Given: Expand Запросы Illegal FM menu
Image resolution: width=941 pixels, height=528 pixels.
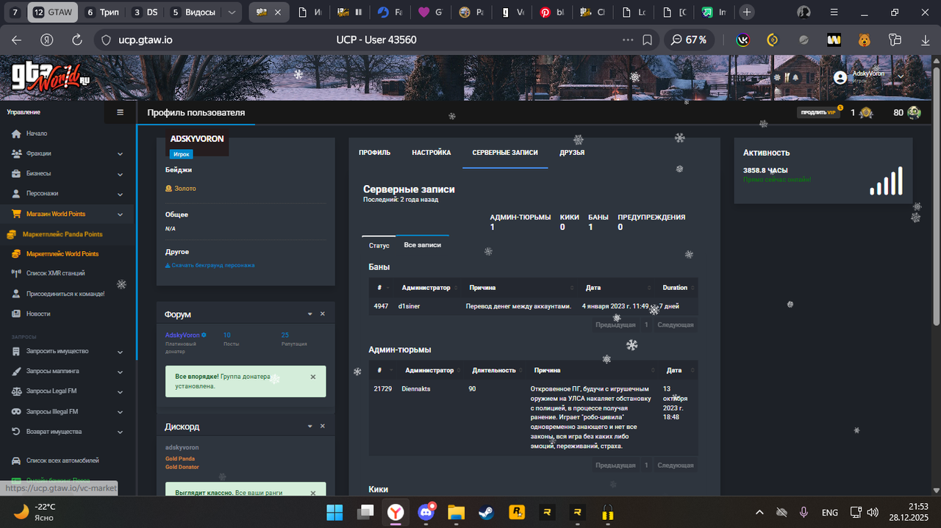Looking at the screenshot, I should pos(68,411).
